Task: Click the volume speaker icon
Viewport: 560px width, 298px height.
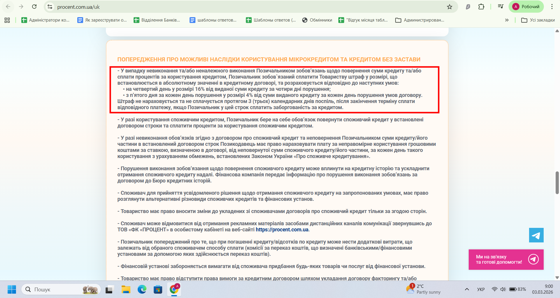Action: pyautogui.click(x=503, y=289)
